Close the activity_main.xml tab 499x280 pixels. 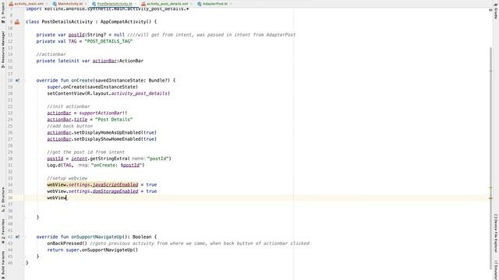click(46, 4)
